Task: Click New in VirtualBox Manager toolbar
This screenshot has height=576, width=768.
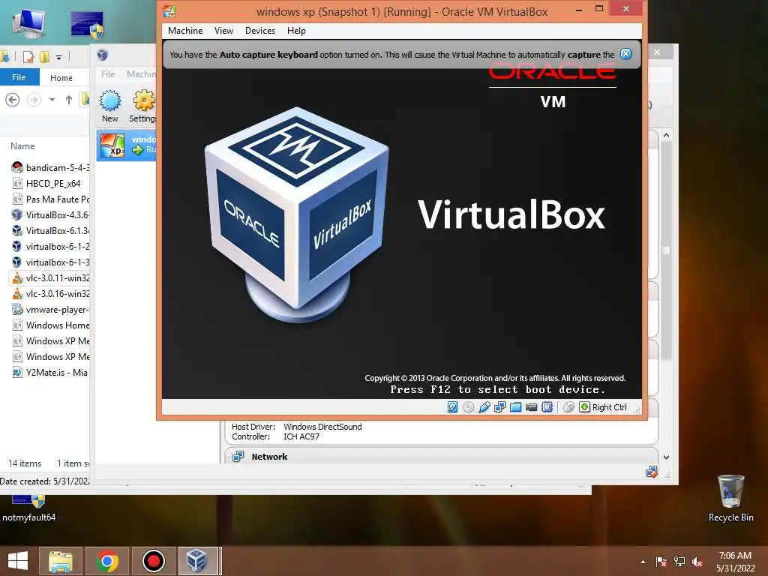Action: [109, 106]
